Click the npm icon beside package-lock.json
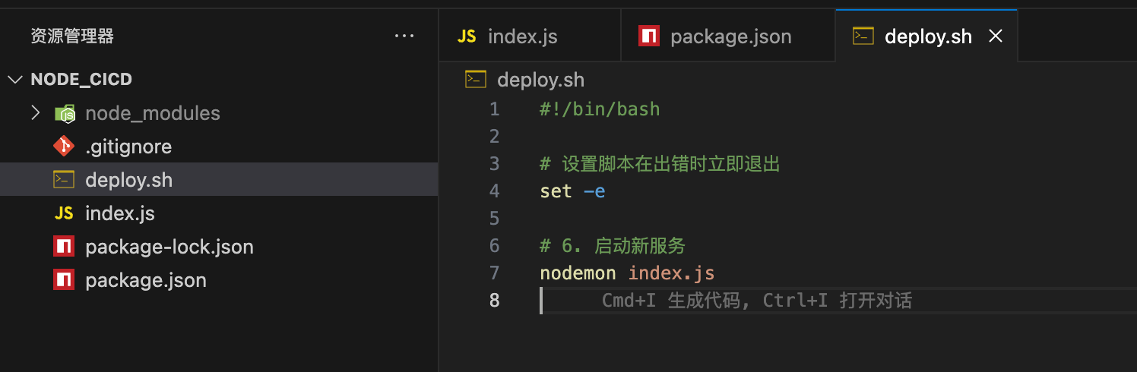 click(x=64, y=247)
